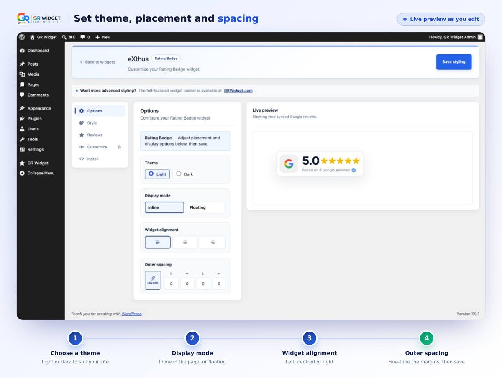502x378 pixels.
Task: Click the code brackets icon beside Install
Action: [x=82, y=159]
